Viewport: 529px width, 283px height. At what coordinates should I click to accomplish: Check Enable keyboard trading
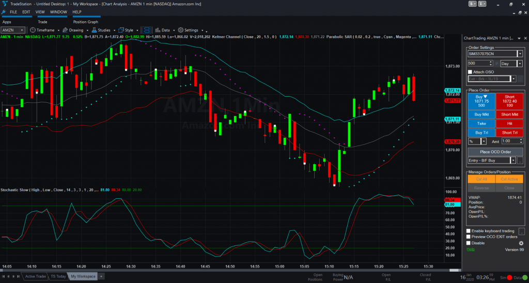pos(468,231)
